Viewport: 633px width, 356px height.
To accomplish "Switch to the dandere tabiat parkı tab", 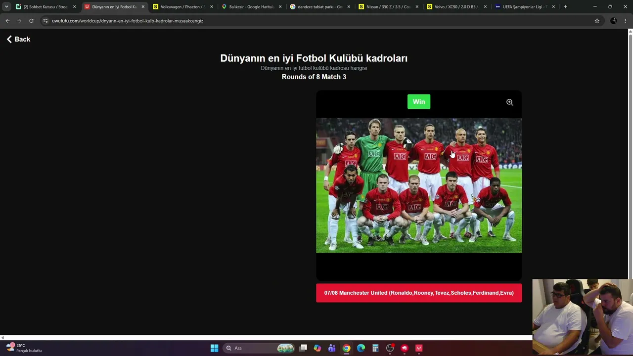I will point(319,7).
